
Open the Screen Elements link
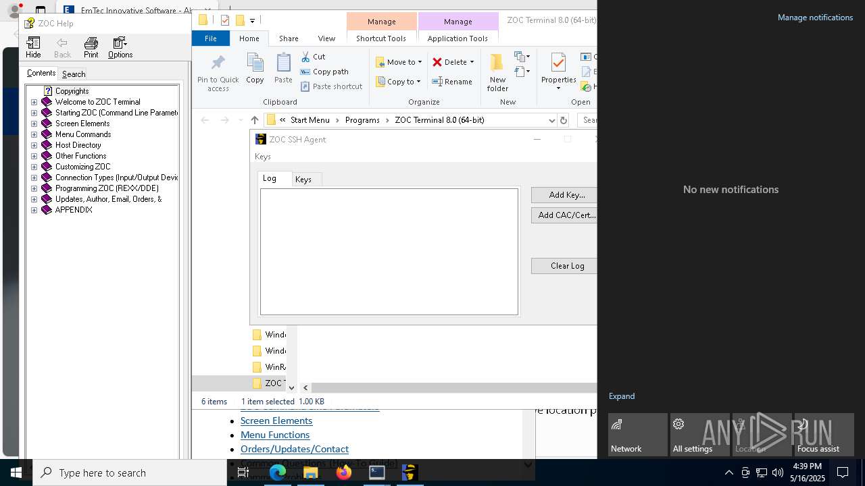click(x=276, y=421)
